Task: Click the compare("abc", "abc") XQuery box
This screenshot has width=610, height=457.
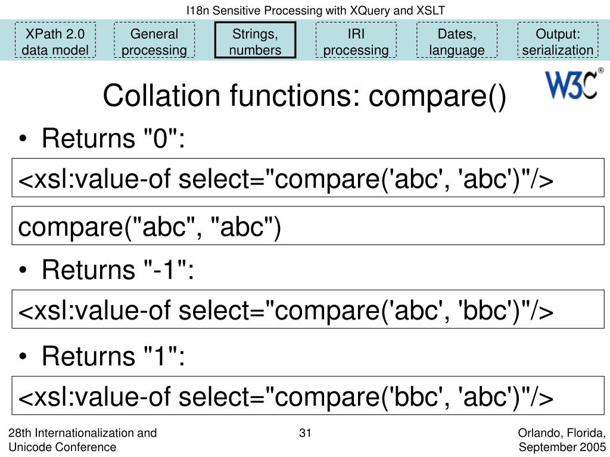Action: (x=308, y=226)
